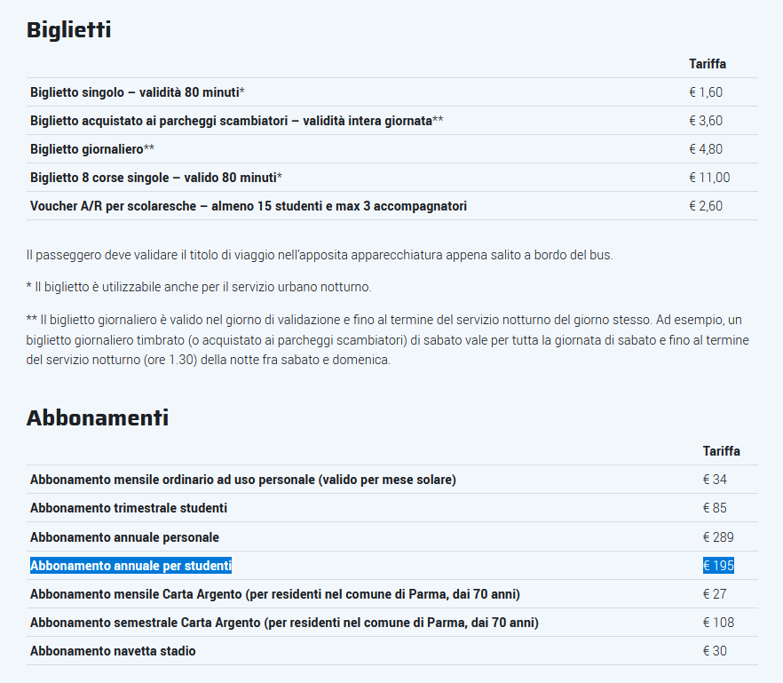Click the Abbonamento mensile ordinario row label
783x683 pixels.
(242, 480)
